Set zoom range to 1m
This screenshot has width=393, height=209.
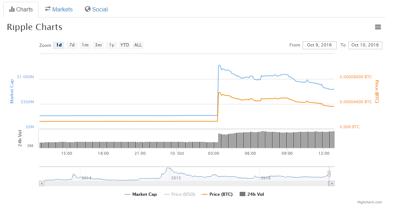pyautogui.click(x=85, y=45)
